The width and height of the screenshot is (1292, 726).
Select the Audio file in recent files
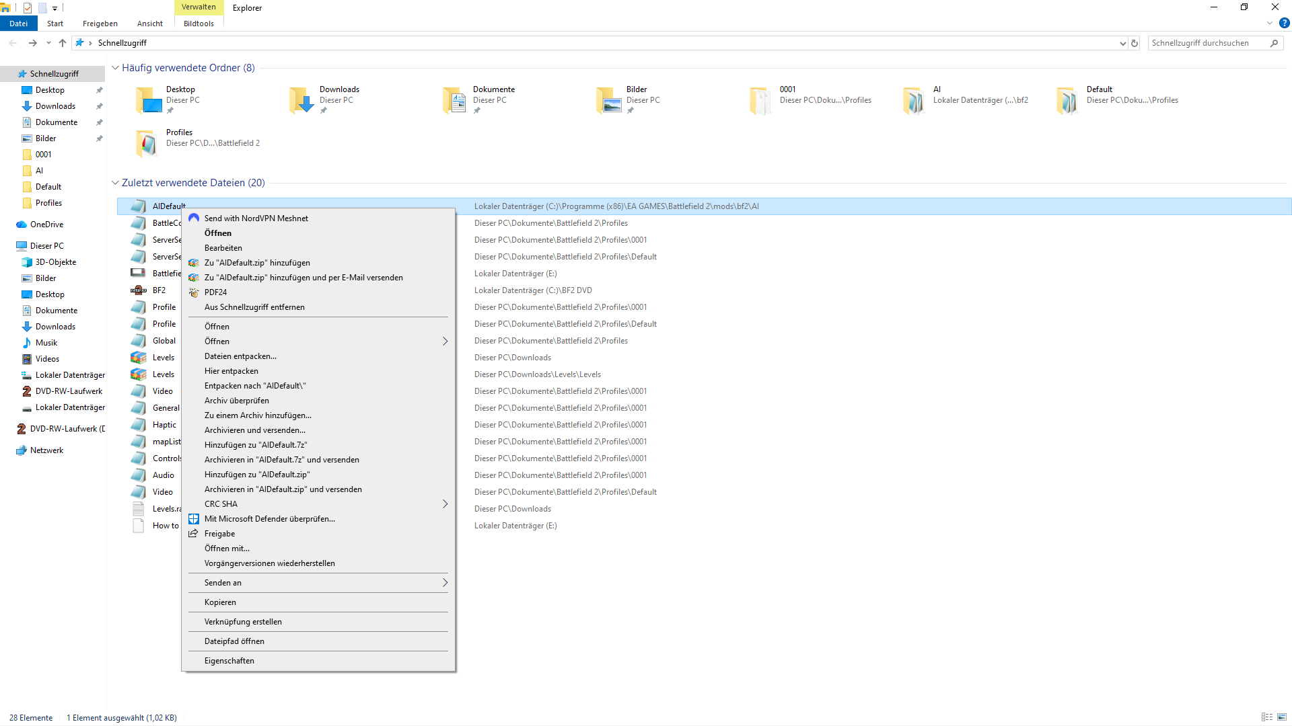(x=164, y=475)
